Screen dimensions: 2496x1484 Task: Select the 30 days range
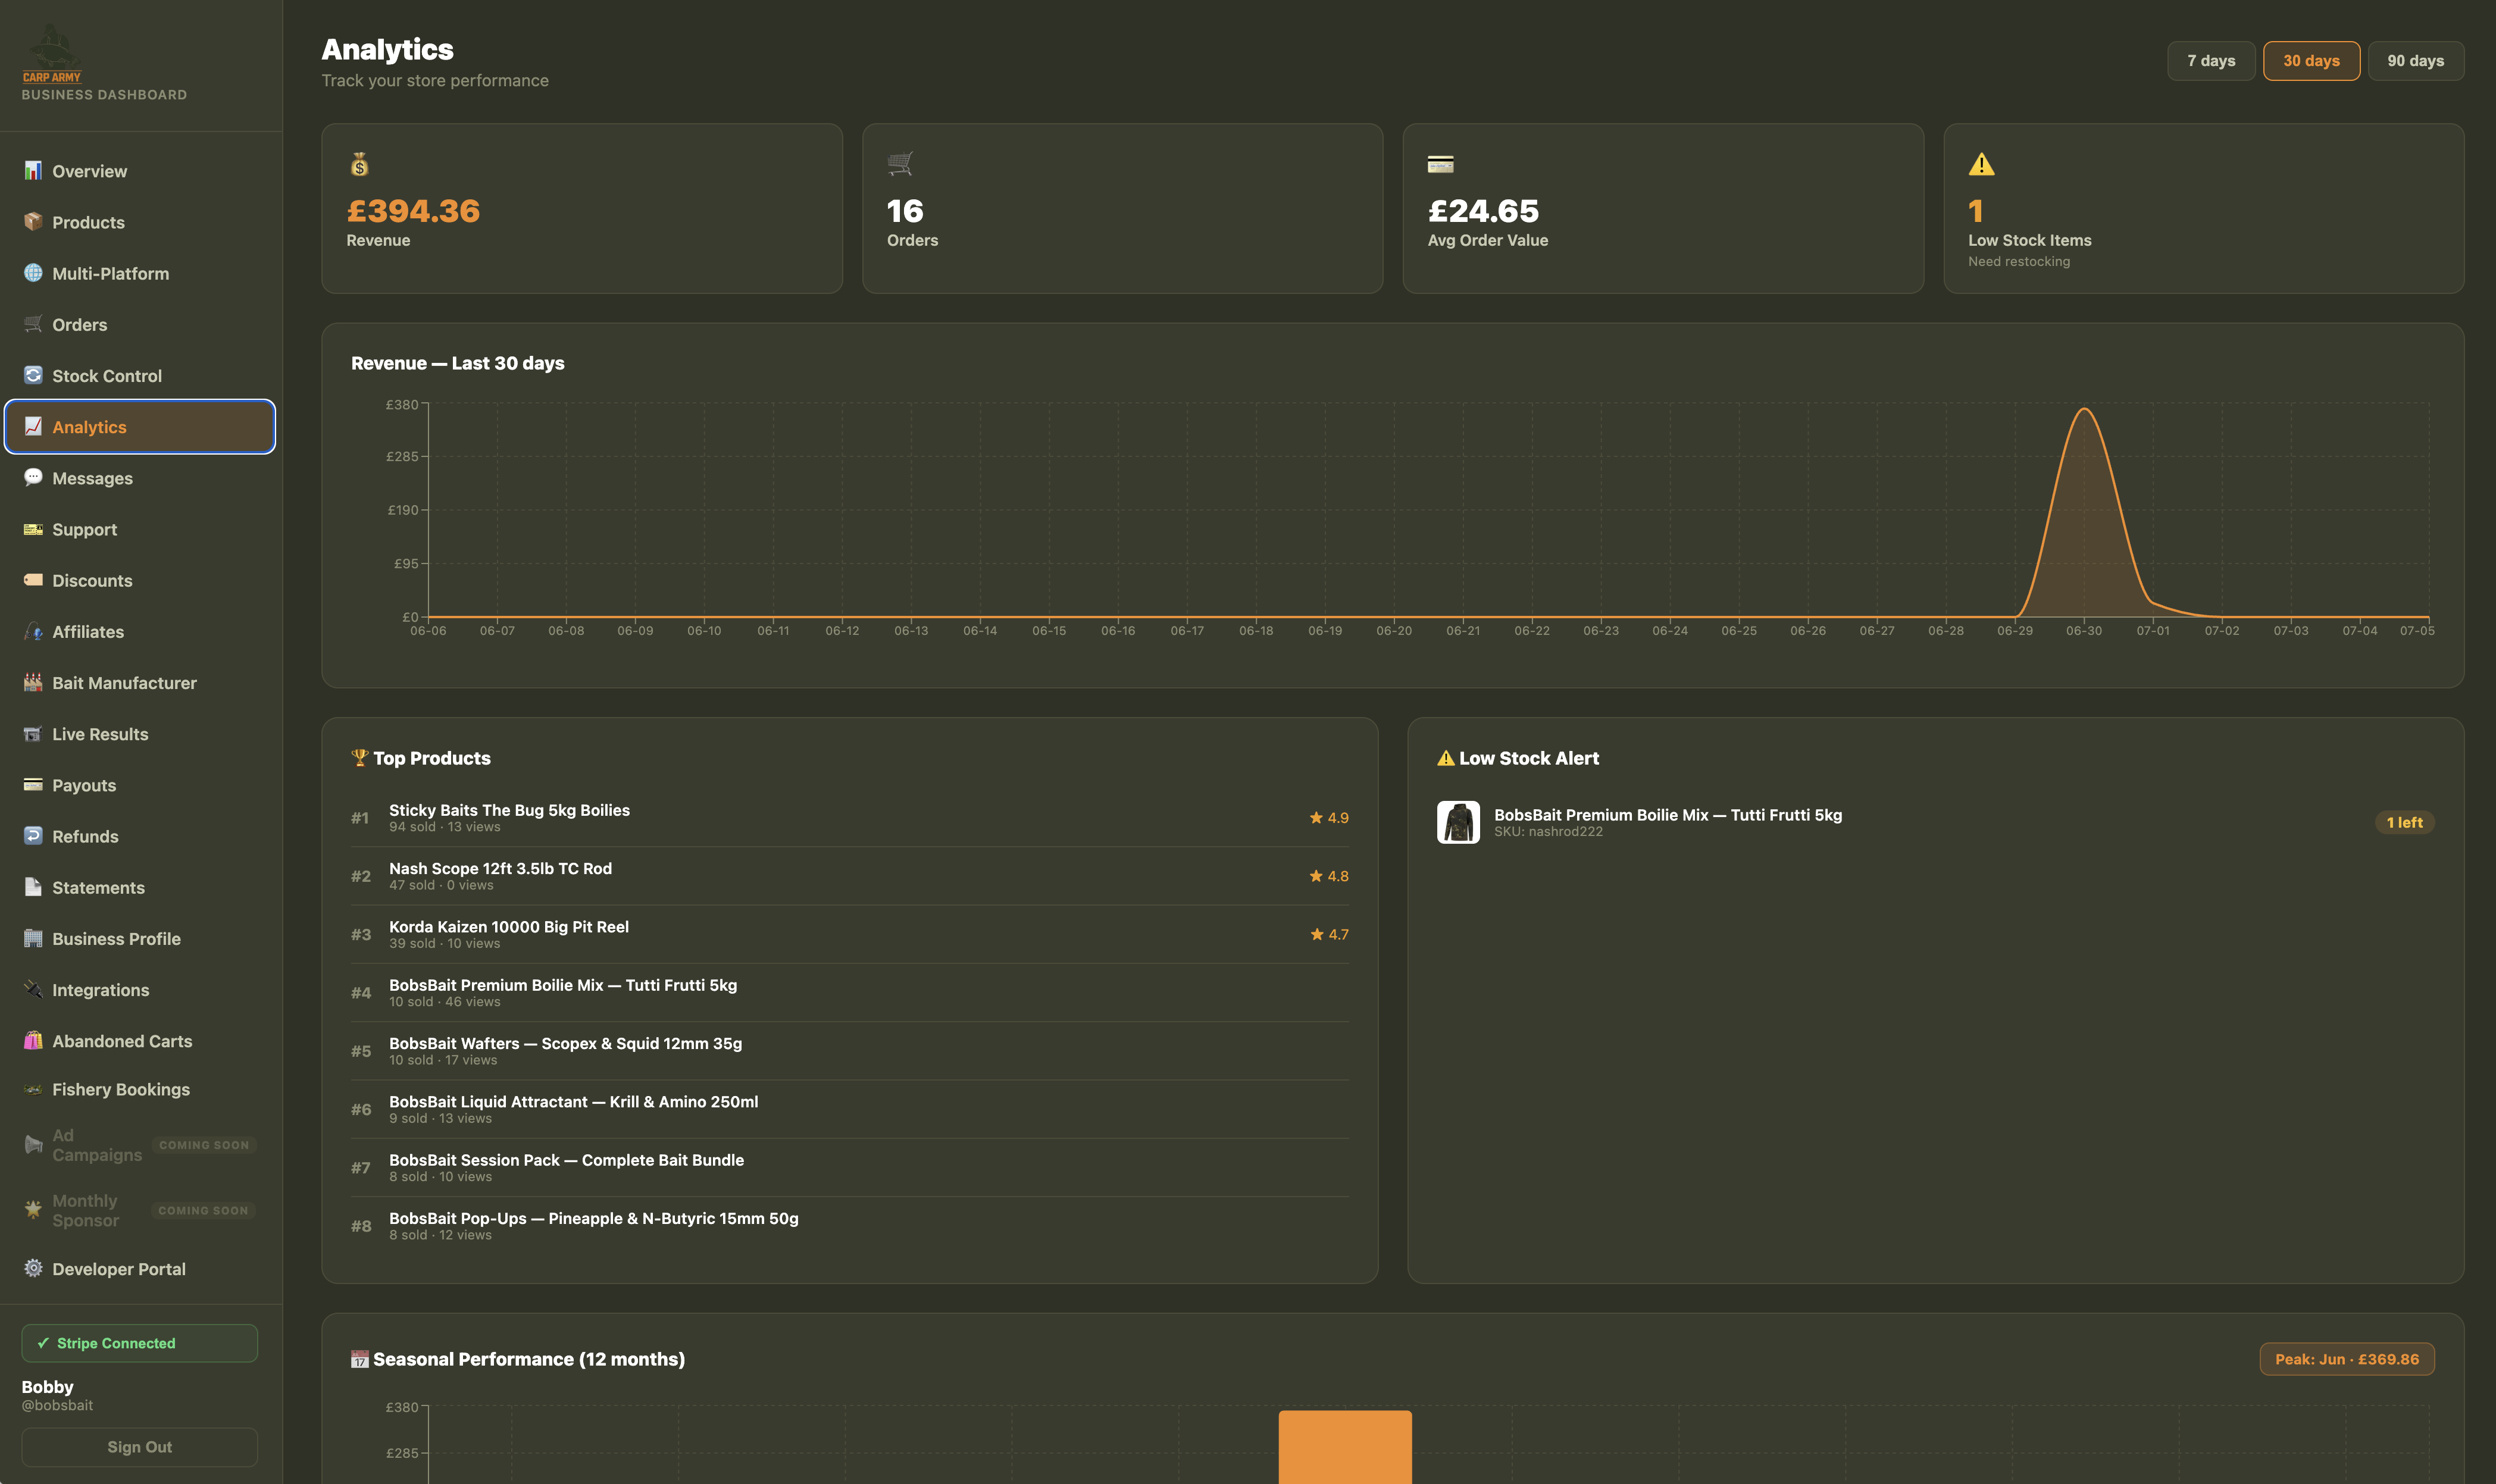(2311, 61)
